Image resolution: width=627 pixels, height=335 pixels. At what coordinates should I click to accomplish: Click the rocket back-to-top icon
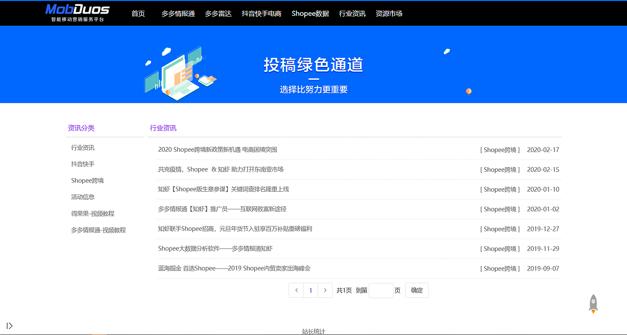pos(593,303)
